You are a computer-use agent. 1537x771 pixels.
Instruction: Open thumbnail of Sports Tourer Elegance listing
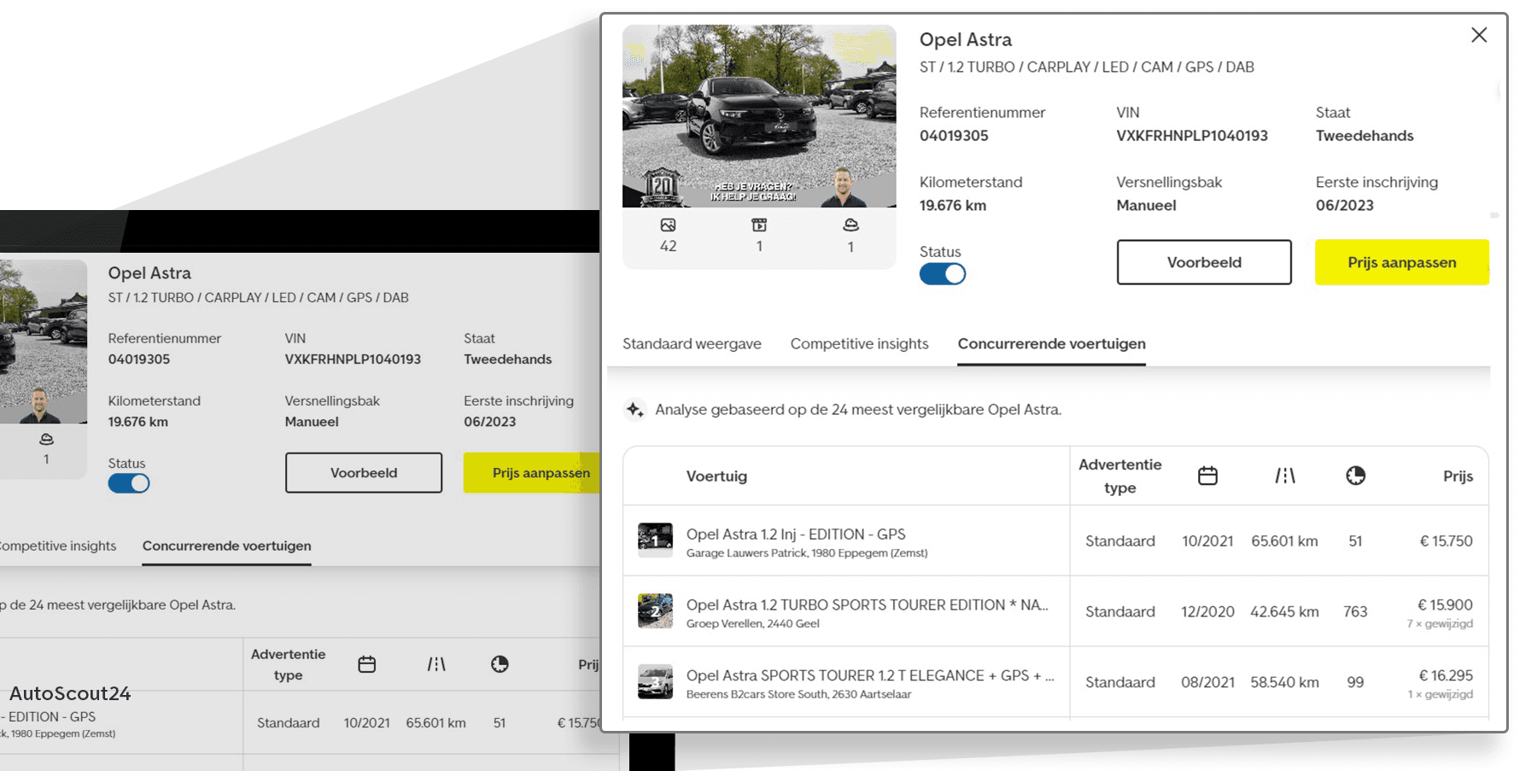click(x=655, y=682)
